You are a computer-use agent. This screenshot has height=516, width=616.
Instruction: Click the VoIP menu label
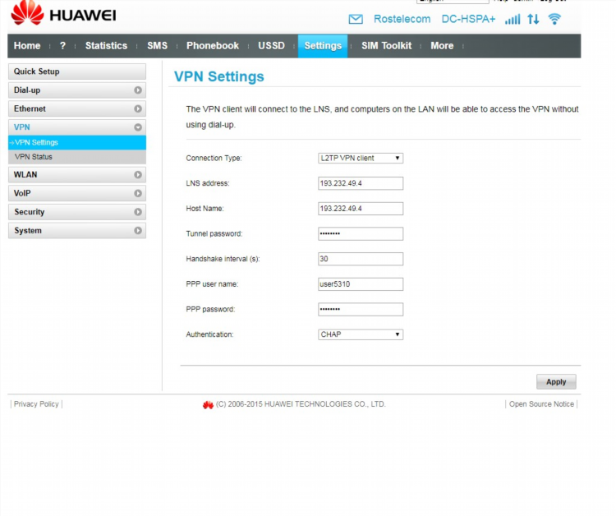pos(22,193)
